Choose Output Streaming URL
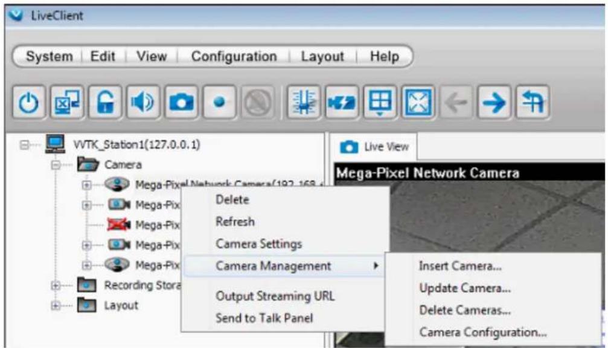This screenshot has width=608, height=348. pyautogui.click(x=275, y=296)
